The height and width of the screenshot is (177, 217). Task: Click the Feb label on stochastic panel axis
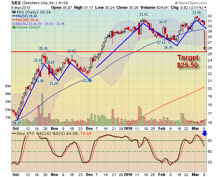[162, 175]
